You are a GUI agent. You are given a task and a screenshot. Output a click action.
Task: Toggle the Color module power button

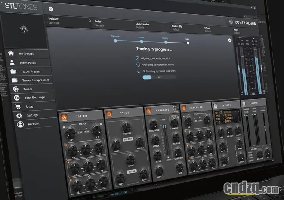109,114
